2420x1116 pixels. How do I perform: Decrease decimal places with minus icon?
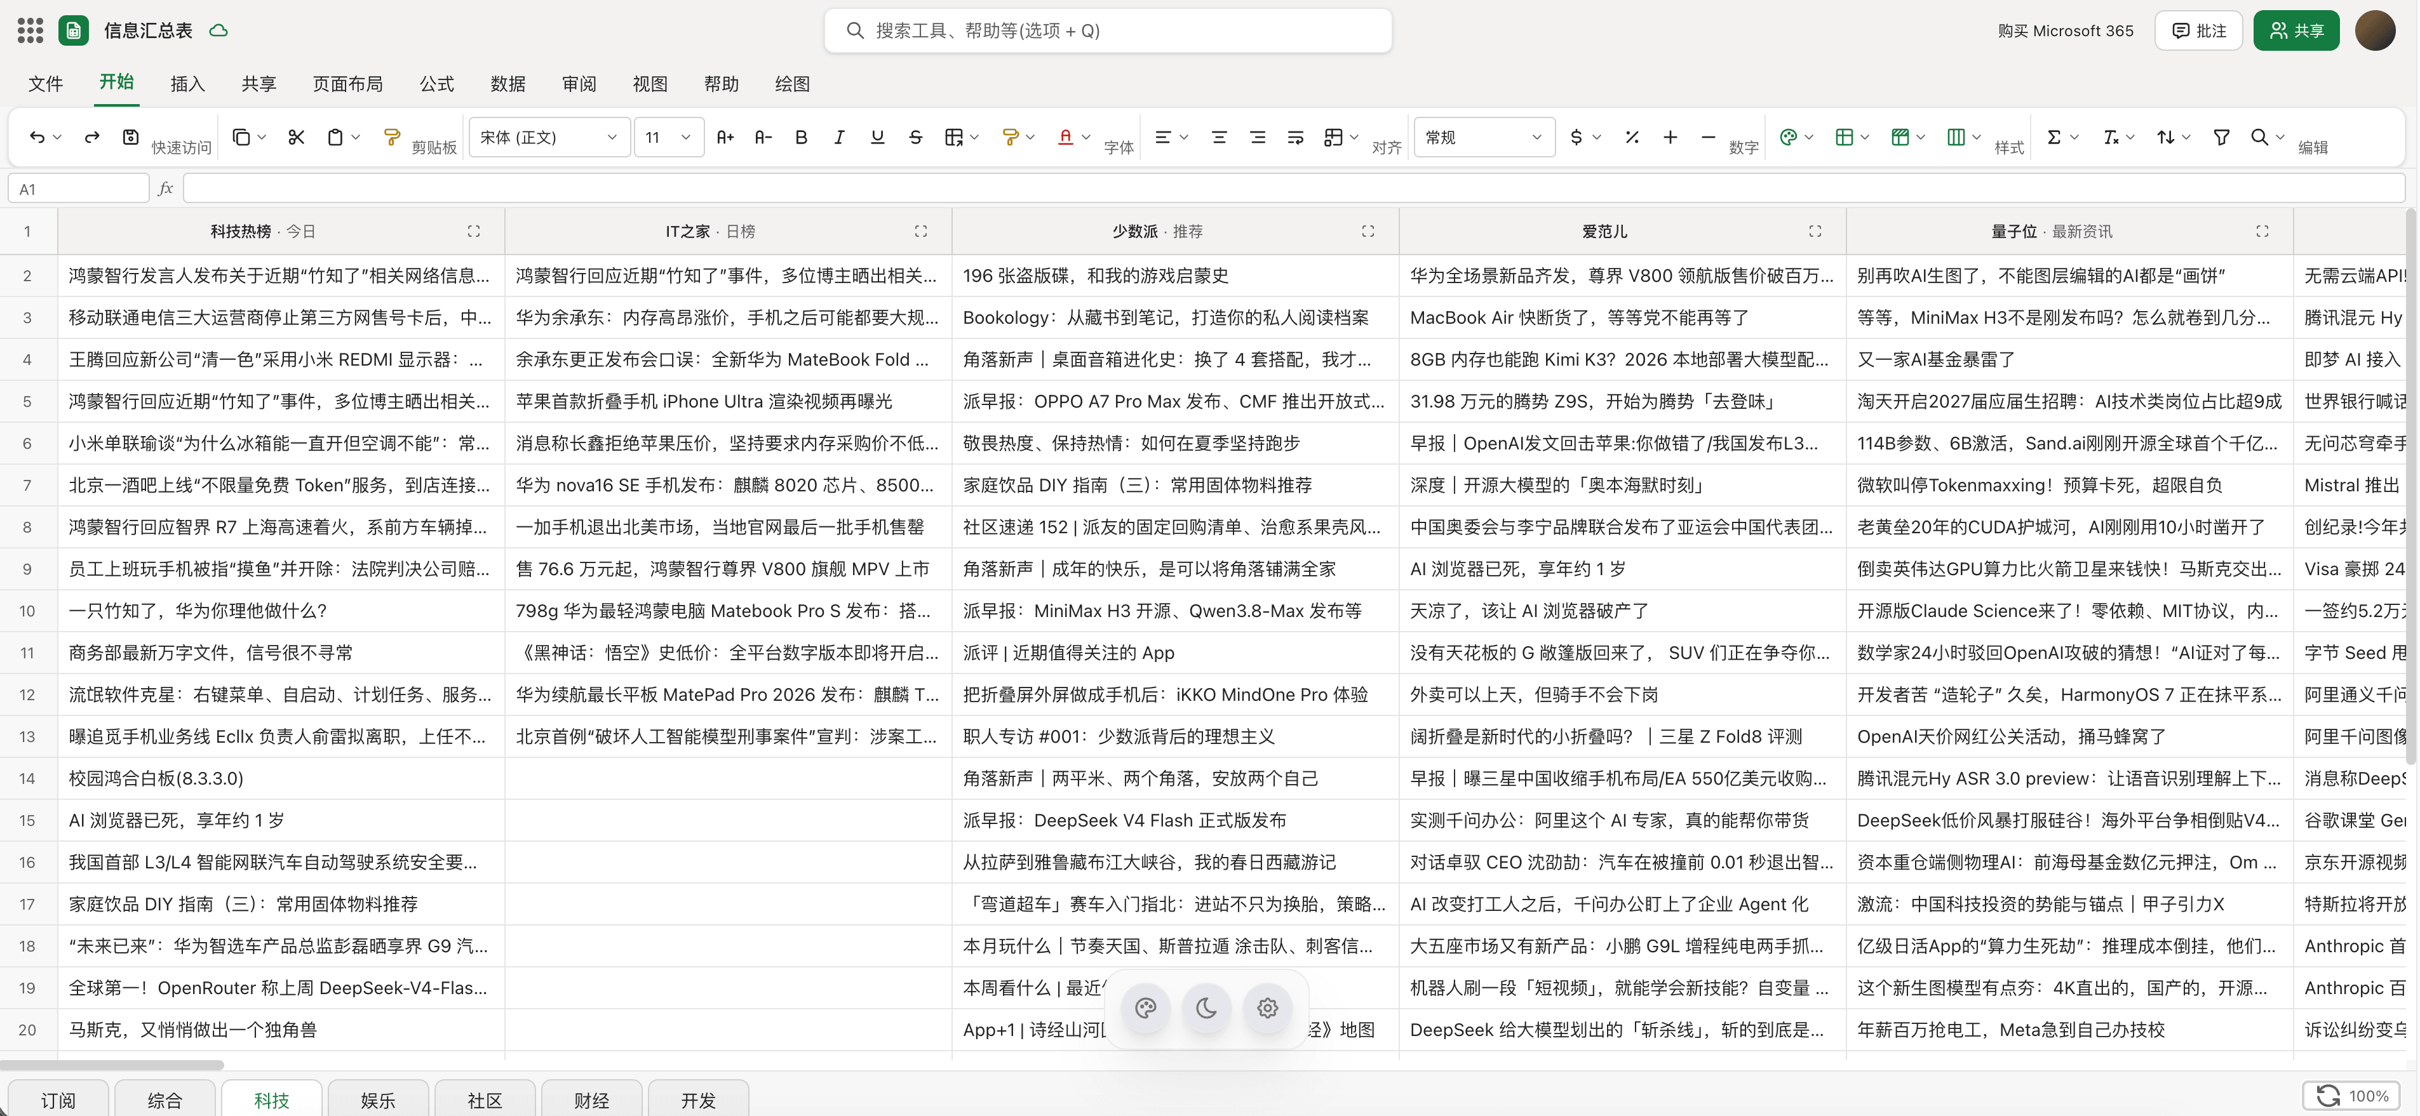[x=1708, y=137]
